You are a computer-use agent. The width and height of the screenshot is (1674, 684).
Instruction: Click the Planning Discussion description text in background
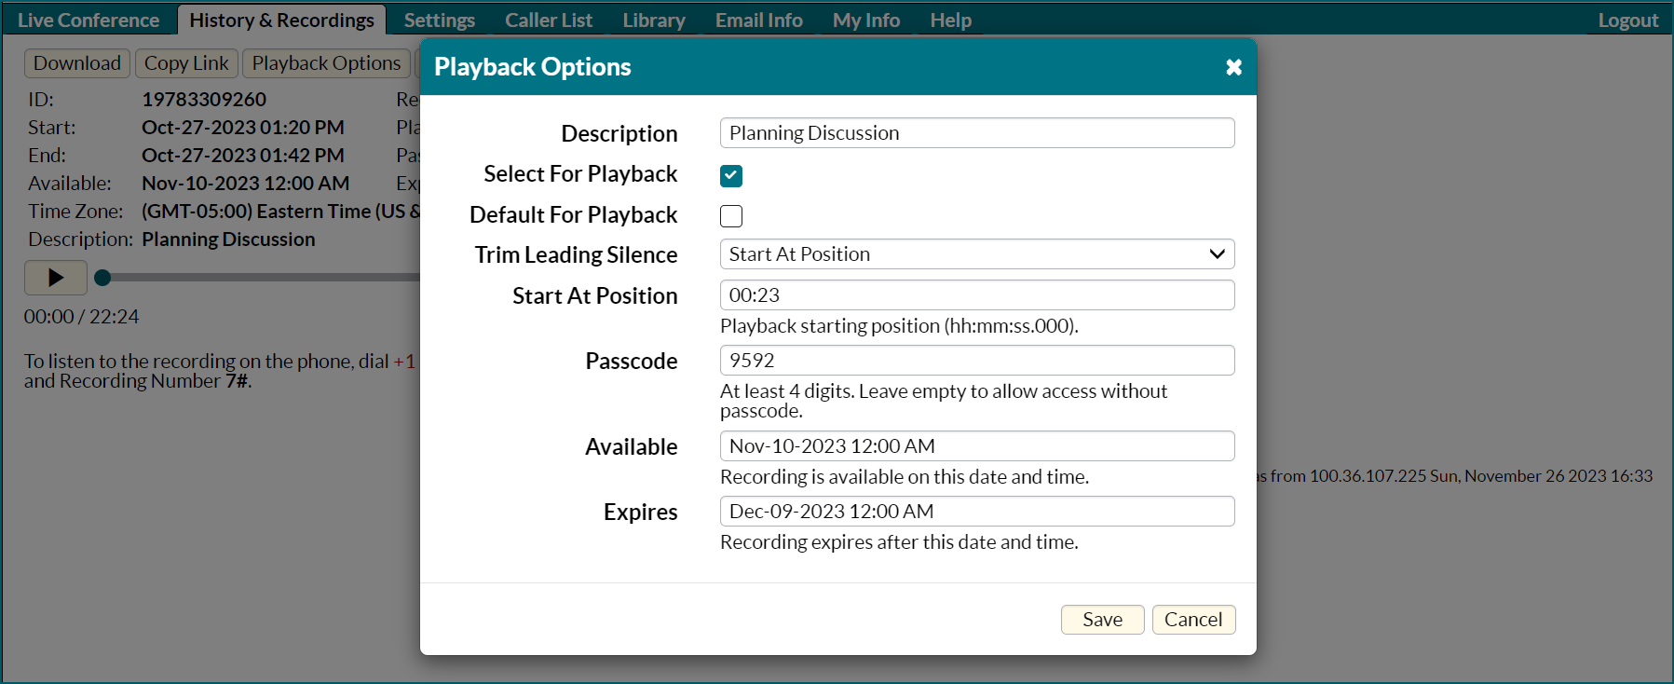[228, 239]
